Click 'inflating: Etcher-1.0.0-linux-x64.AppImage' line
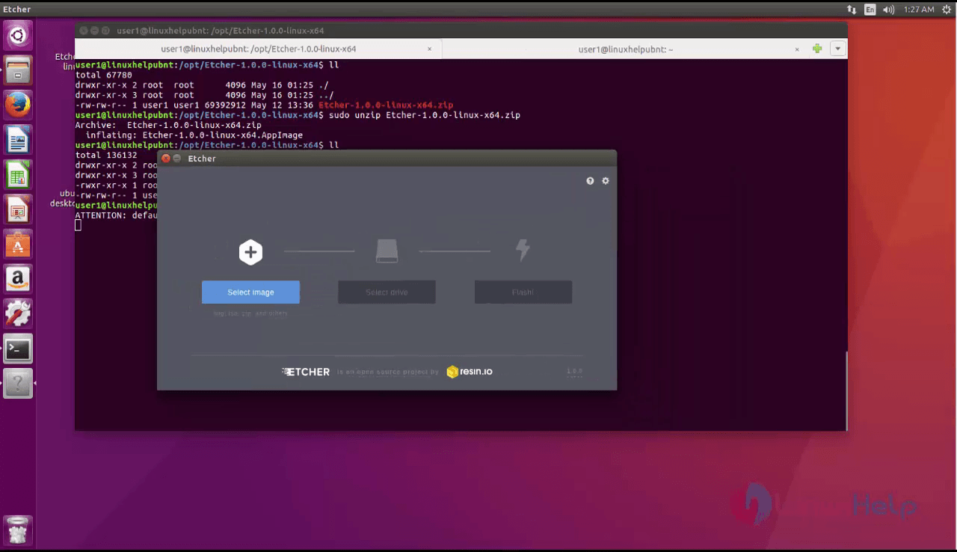Screen dimensions: 957x552 tap(194, 135)
